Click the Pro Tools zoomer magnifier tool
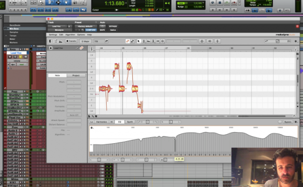The height and width of the screenshot is (187, 303). tap(41, 3)
